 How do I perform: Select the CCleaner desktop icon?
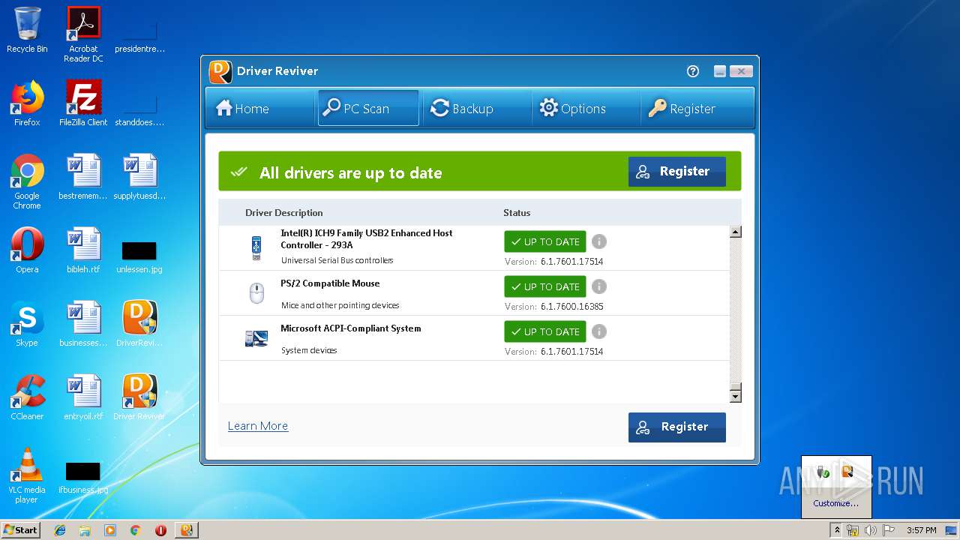click(27, 397)
